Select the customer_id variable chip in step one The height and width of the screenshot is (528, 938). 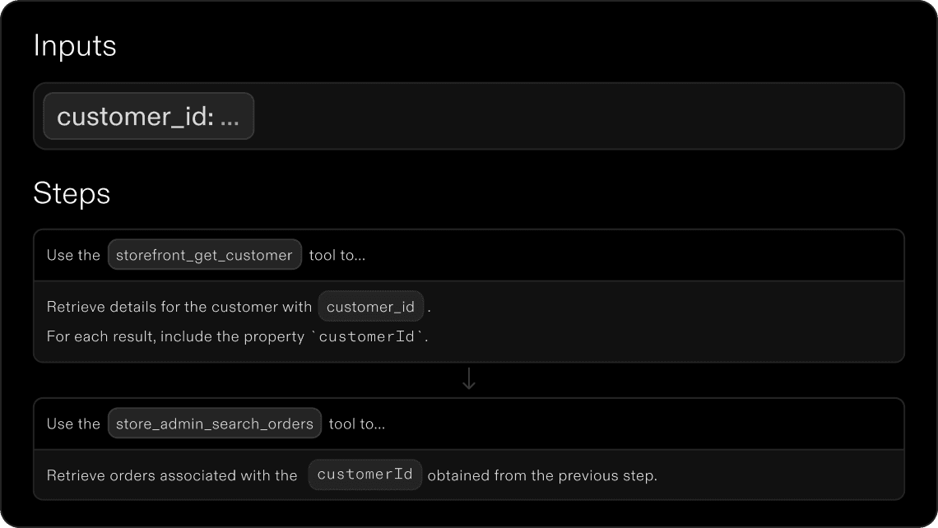(x=370, y=307)
